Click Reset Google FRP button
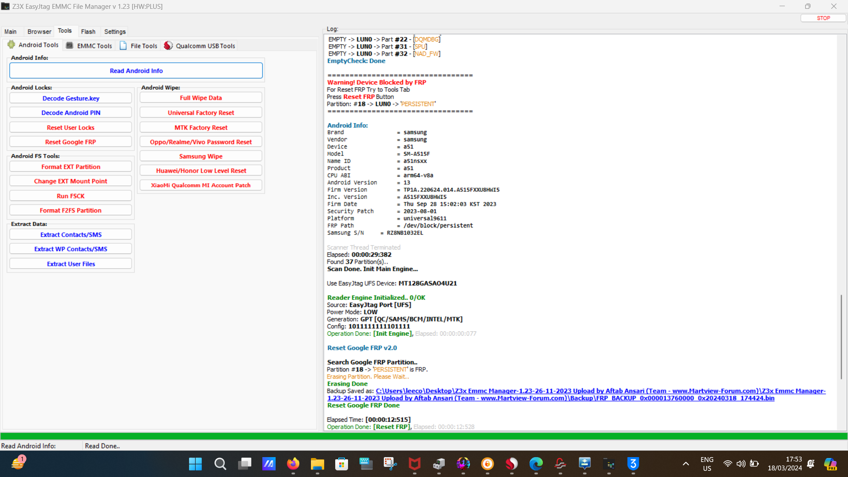 pos(71,142)
